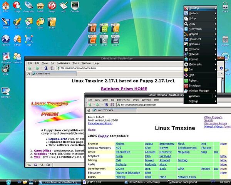The height and width of the screenshot is (185, 231).
Task: Open the Multimedia submenu
Action: click(200, 64)
